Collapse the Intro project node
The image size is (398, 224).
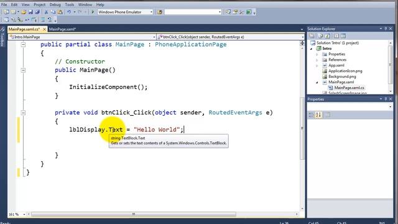click(312, 49)
